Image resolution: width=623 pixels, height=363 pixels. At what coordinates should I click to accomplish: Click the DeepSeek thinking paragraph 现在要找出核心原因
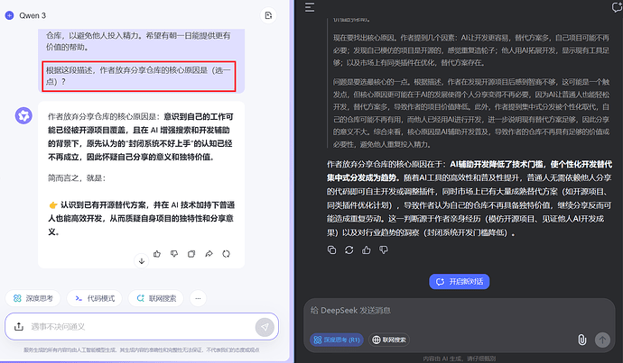point(470,50)
